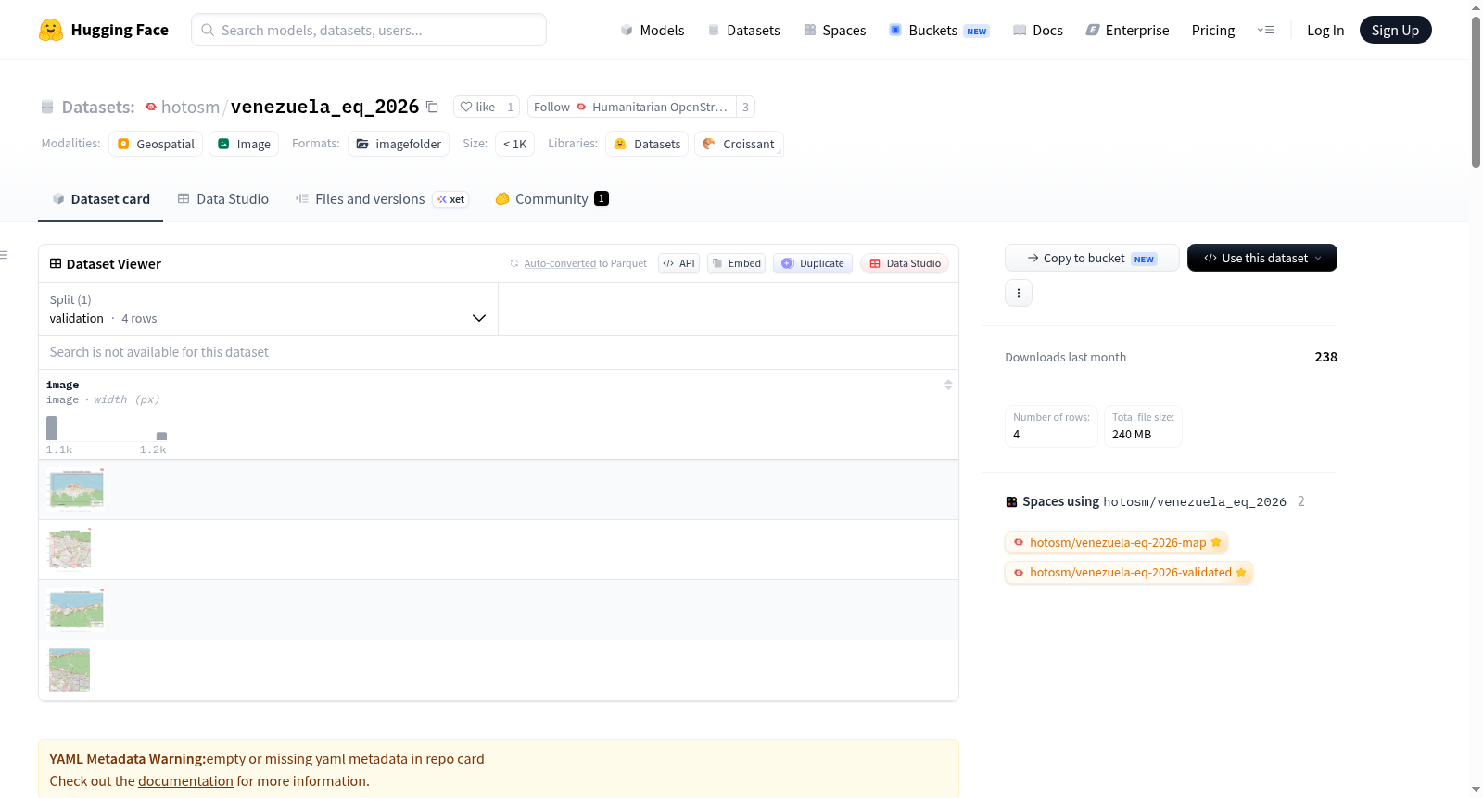Select the imagefolder format tag
Image resolution: width=1483 pixels, height=798 pixels.
pyautogui.click(x=399, y=144)
